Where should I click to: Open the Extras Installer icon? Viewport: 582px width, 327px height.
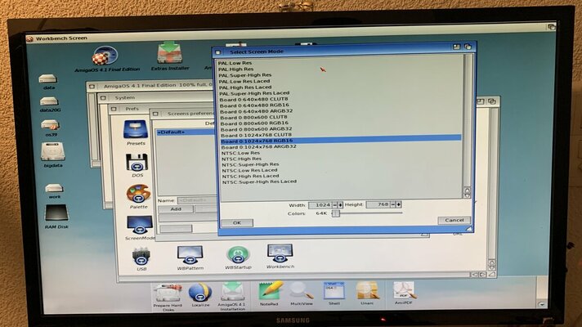pyautogui.click(x=169, y=54)
